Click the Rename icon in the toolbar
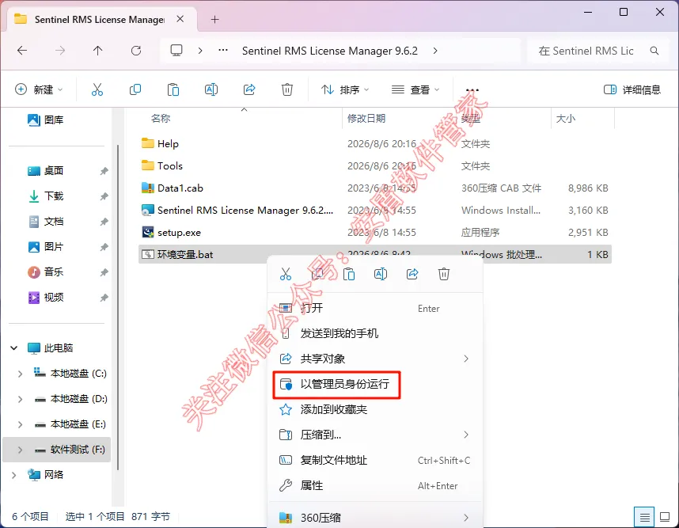This screenshot has width=679, height=528. pyautogui.click(x=211, y=89)
